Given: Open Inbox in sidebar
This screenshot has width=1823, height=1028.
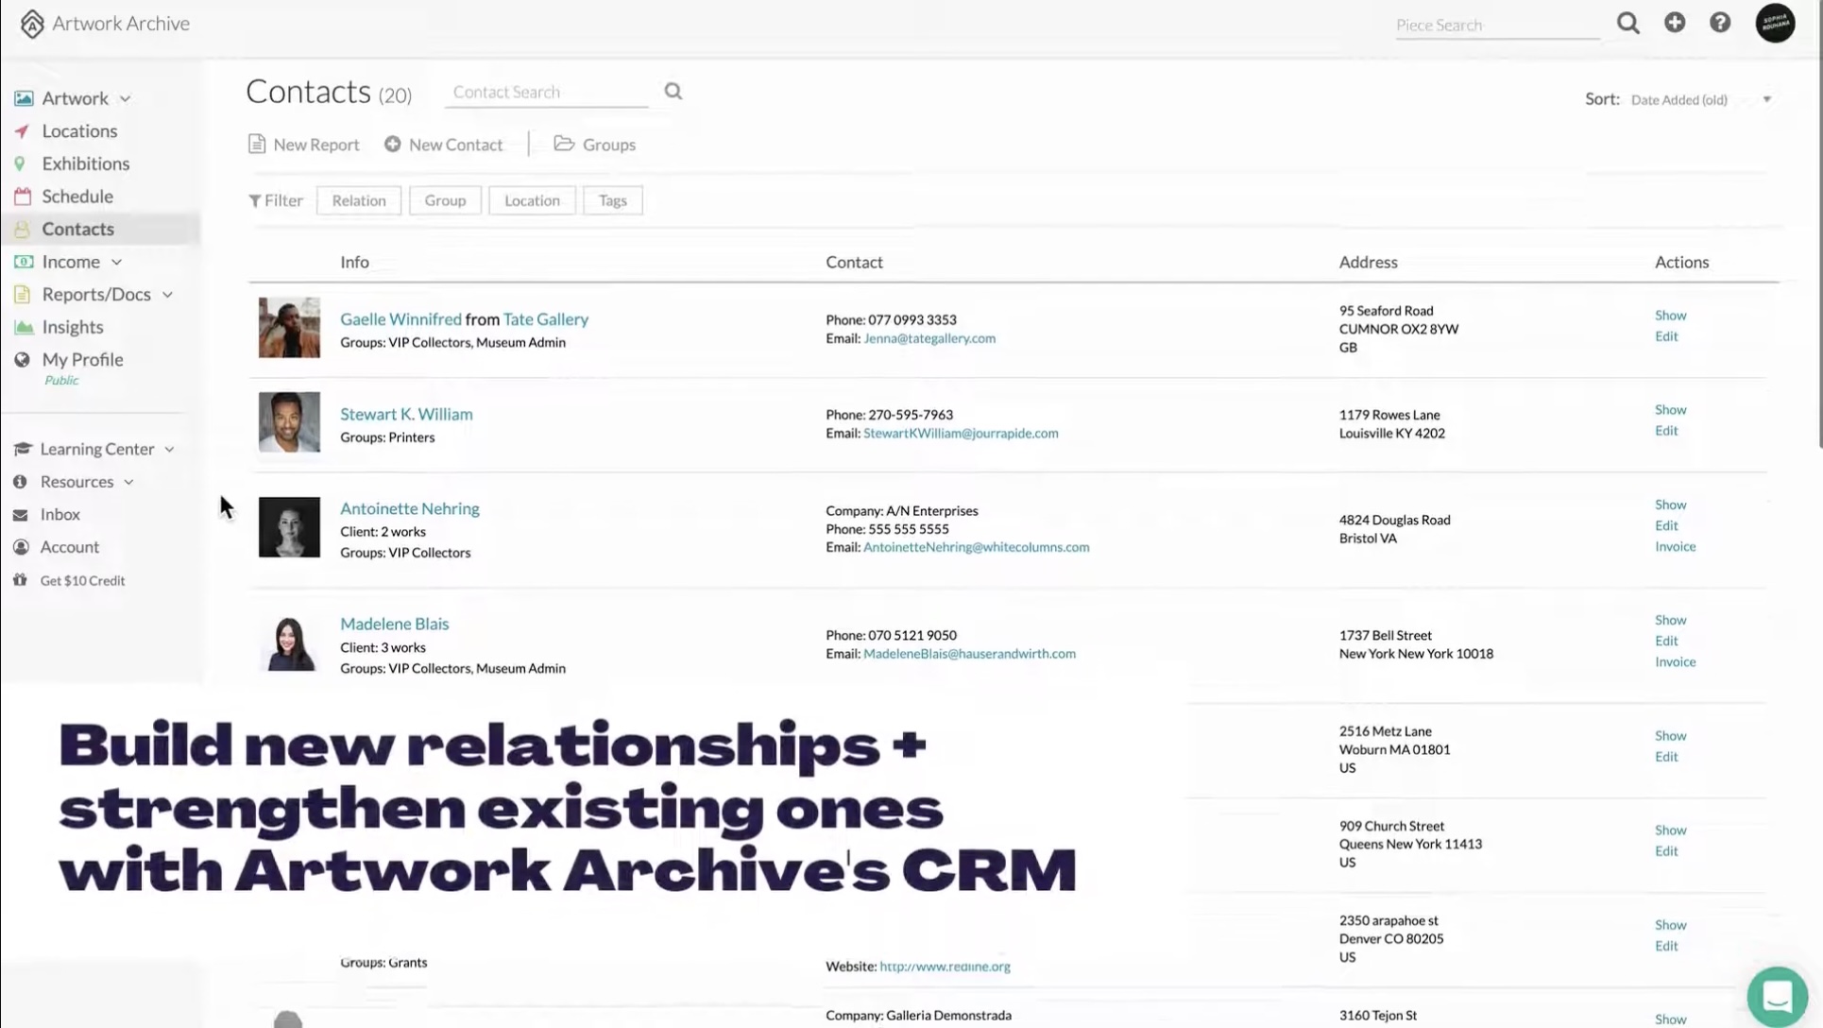Looking at the screenshot, I should tap(60, 515).
